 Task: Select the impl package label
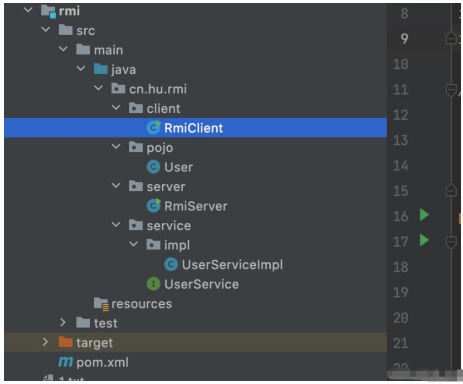pos(177,245)
